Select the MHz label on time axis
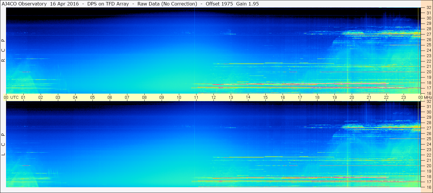This screenshot has height=193, width=433. [x=428, y=97]
